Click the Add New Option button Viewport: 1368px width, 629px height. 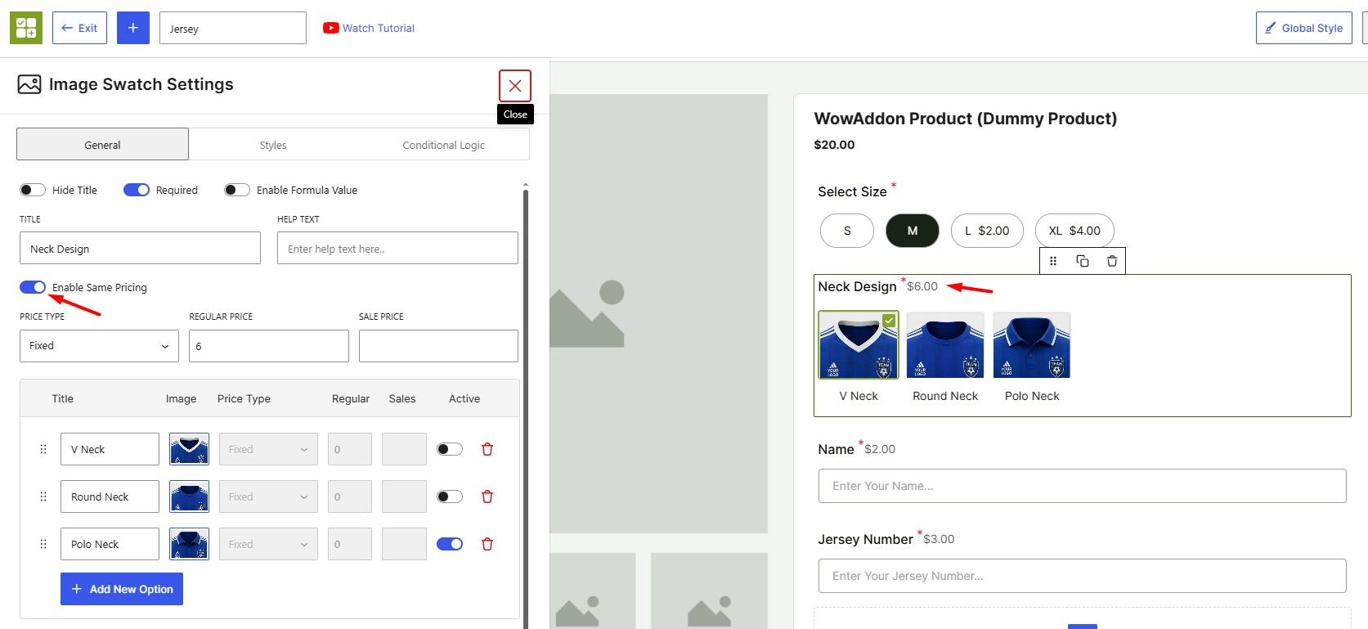point(122,589)
